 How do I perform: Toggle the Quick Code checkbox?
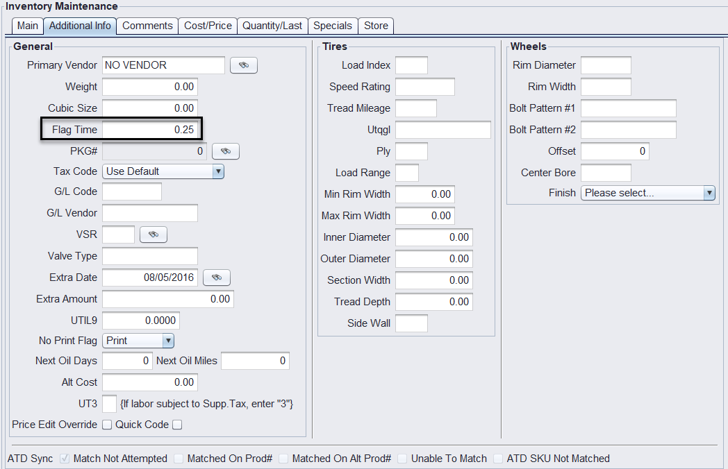tap(177, 425)
